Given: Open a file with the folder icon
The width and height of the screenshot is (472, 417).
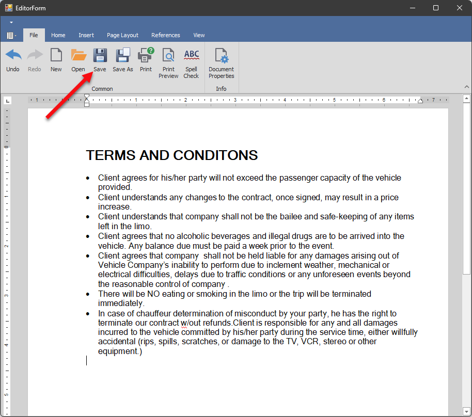Looking at the screenshot, I should [78, 55].
